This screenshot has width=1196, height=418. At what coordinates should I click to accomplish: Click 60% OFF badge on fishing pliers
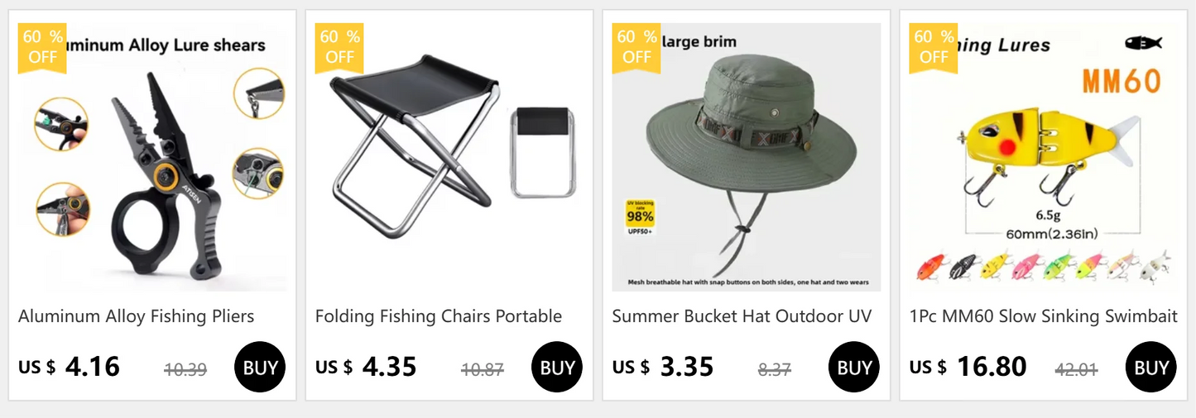[43, 47]
